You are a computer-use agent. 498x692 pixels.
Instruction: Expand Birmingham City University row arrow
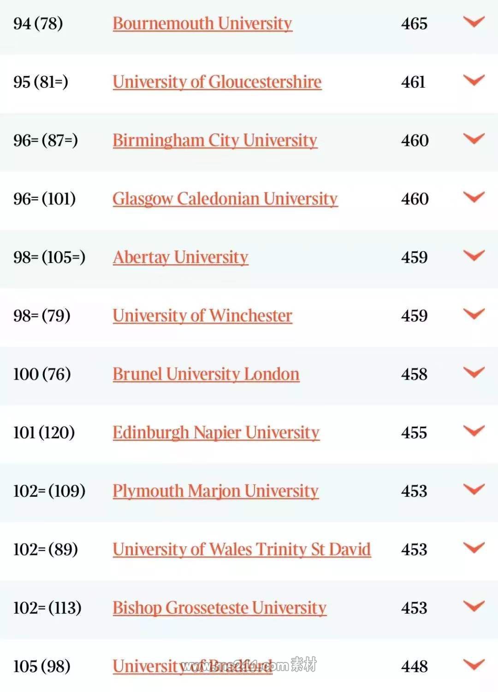point(474,138)
